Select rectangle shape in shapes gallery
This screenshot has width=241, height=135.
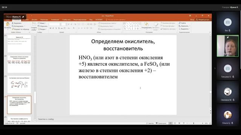[x=133, y=23]
